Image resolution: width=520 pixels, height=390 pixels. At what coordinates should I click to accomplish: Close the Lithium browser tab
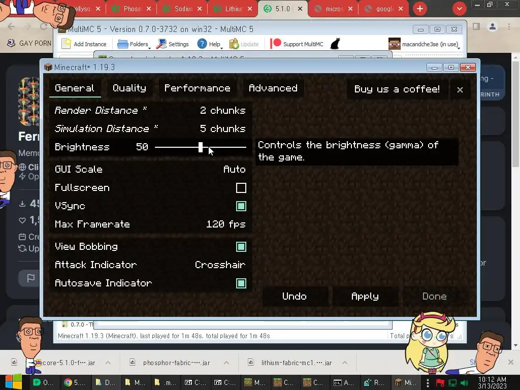tap(250, 9)
